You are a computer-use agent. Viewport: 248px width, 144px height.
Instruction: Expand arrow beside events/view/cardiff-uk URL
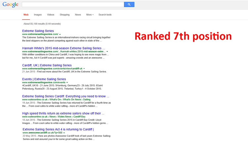click(84, 69)
